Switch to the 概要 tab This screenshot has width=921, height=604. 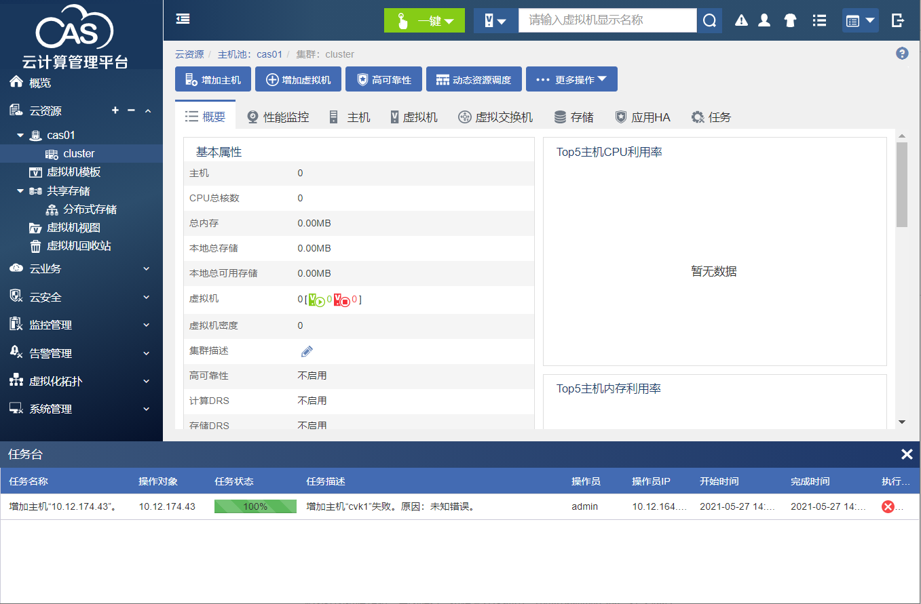[205, 117]
